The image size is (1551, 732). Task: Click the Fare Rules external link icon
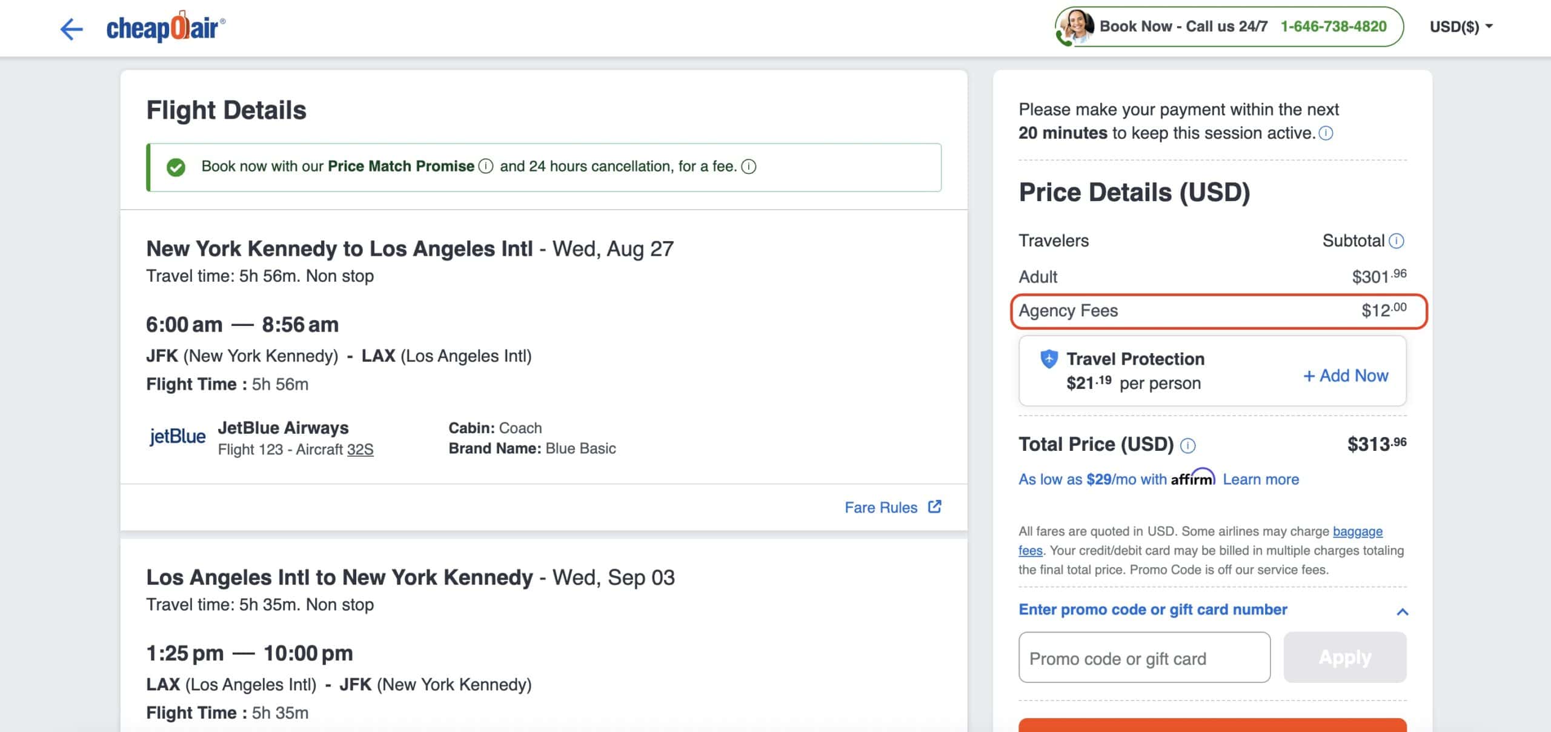coord(935,507)
